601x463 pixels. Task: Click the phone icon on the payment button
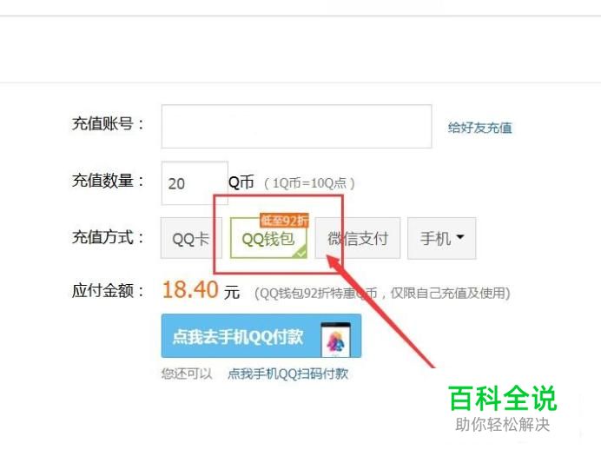[x=336, y=340]
